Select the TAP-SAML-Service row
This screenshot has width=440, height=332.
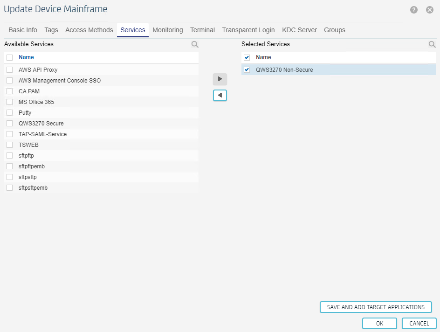pos(42,134)
